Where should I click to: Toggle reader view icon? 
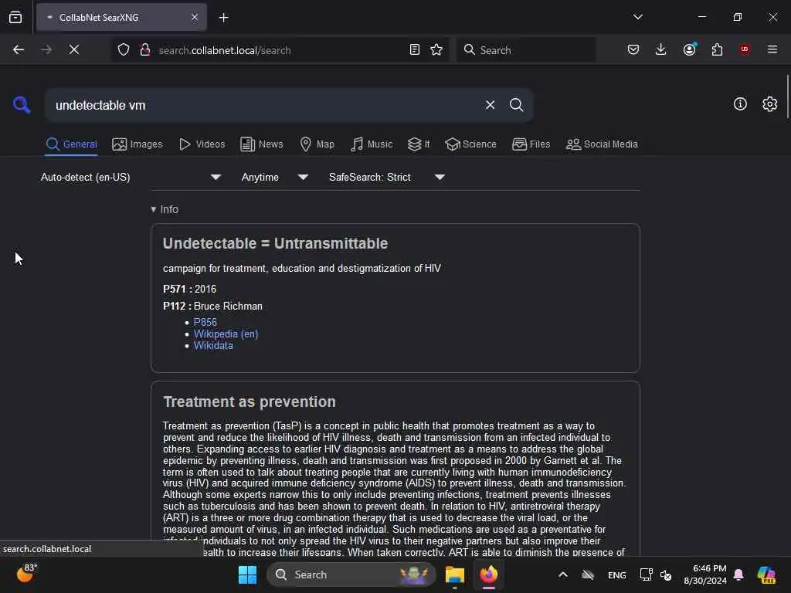click(x=414, y=49)
